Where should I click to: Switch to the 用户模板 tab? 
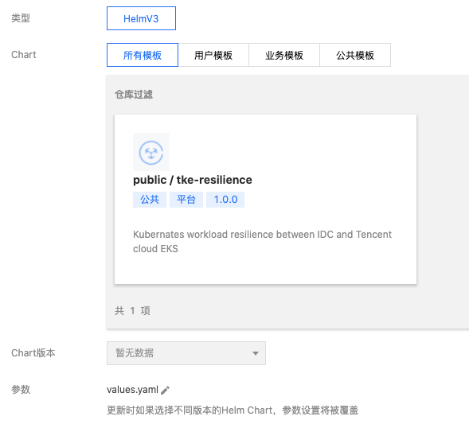tap(213, 55)
